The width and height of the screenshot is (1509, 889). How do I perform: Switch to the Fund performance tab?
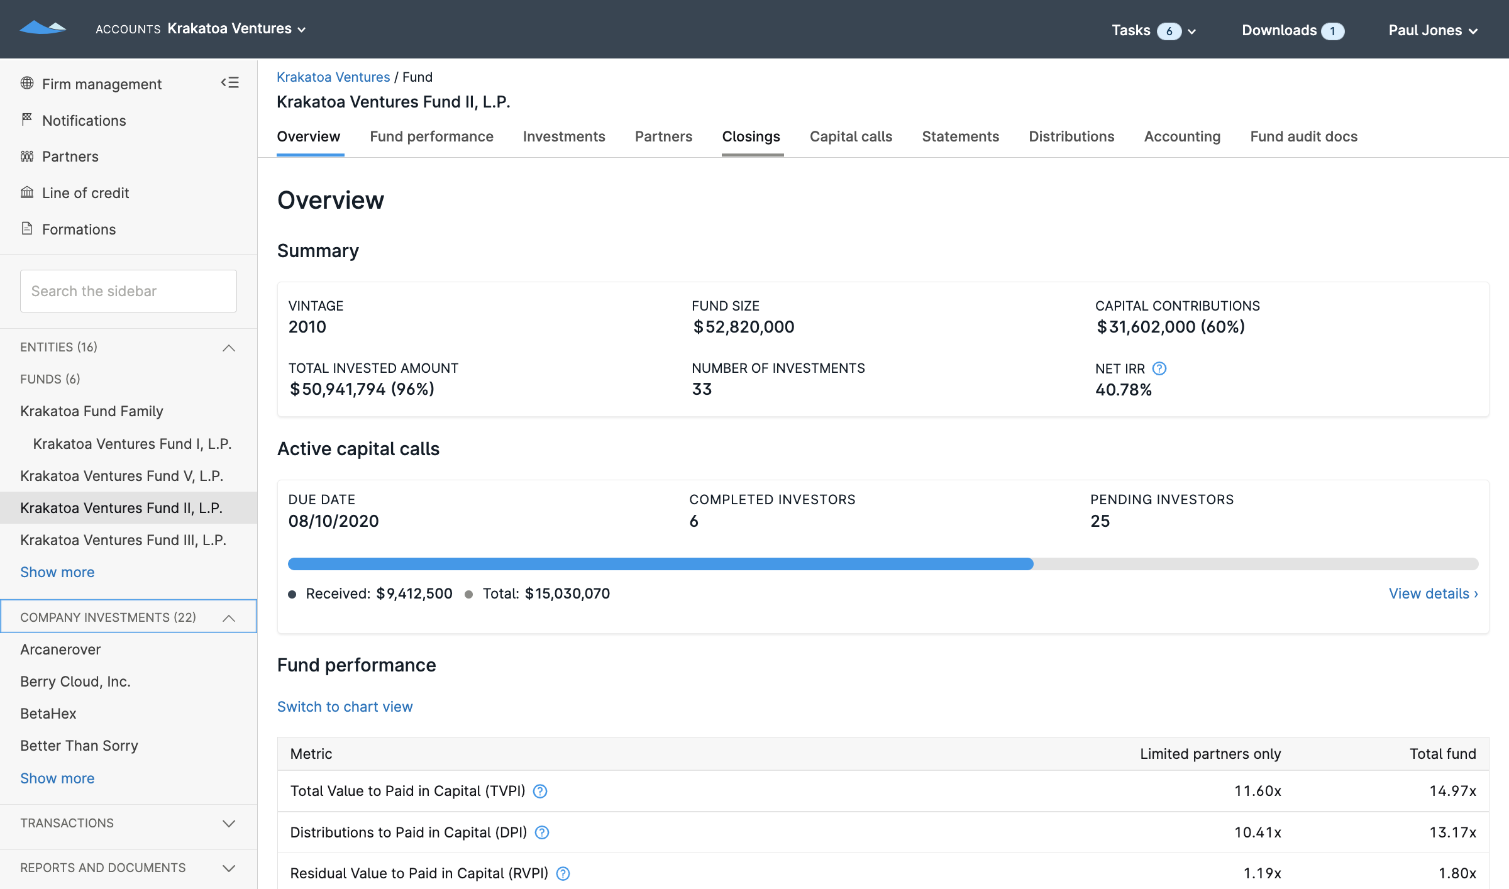[x=431, y=136]
